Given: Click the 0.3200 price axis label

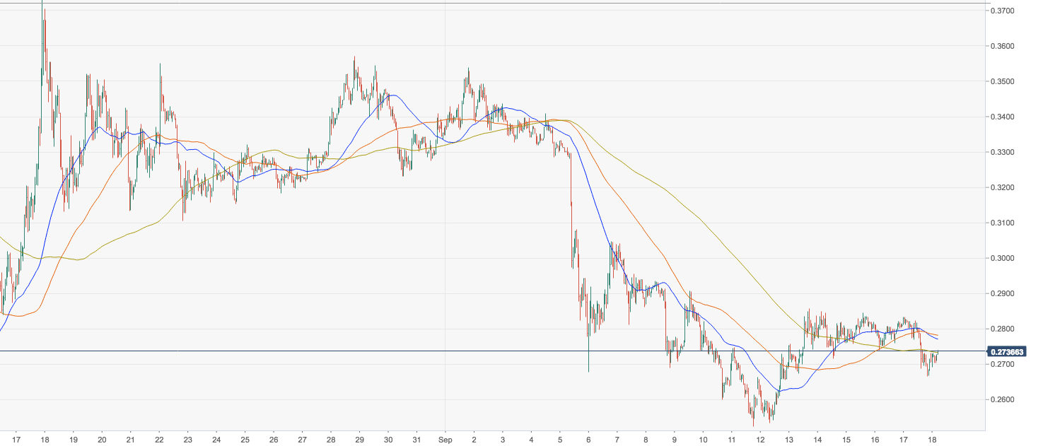Looking at the screenshot, I should tap(1005, 188).
